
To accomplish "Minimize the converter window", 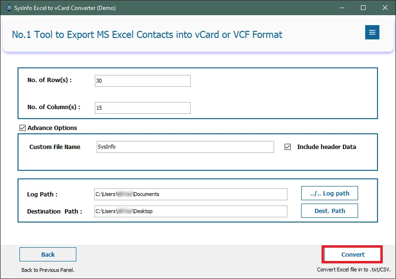I will tap(341, 8).
